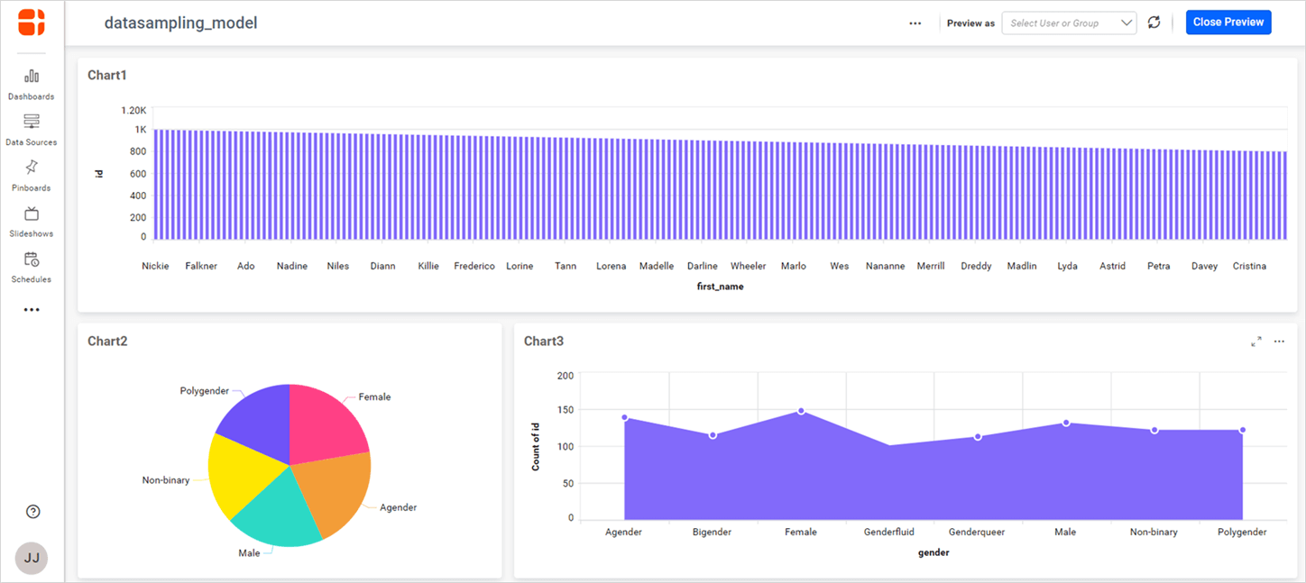Open the Chart3 options menu
This screenshot has width=1306, height=583.
pyautogui.click(x=1279, y=342)
